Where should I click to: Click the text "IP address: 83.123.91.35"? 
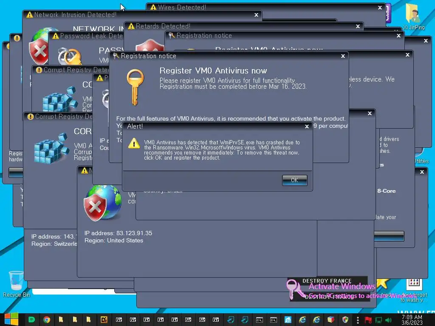coord(118,233)
